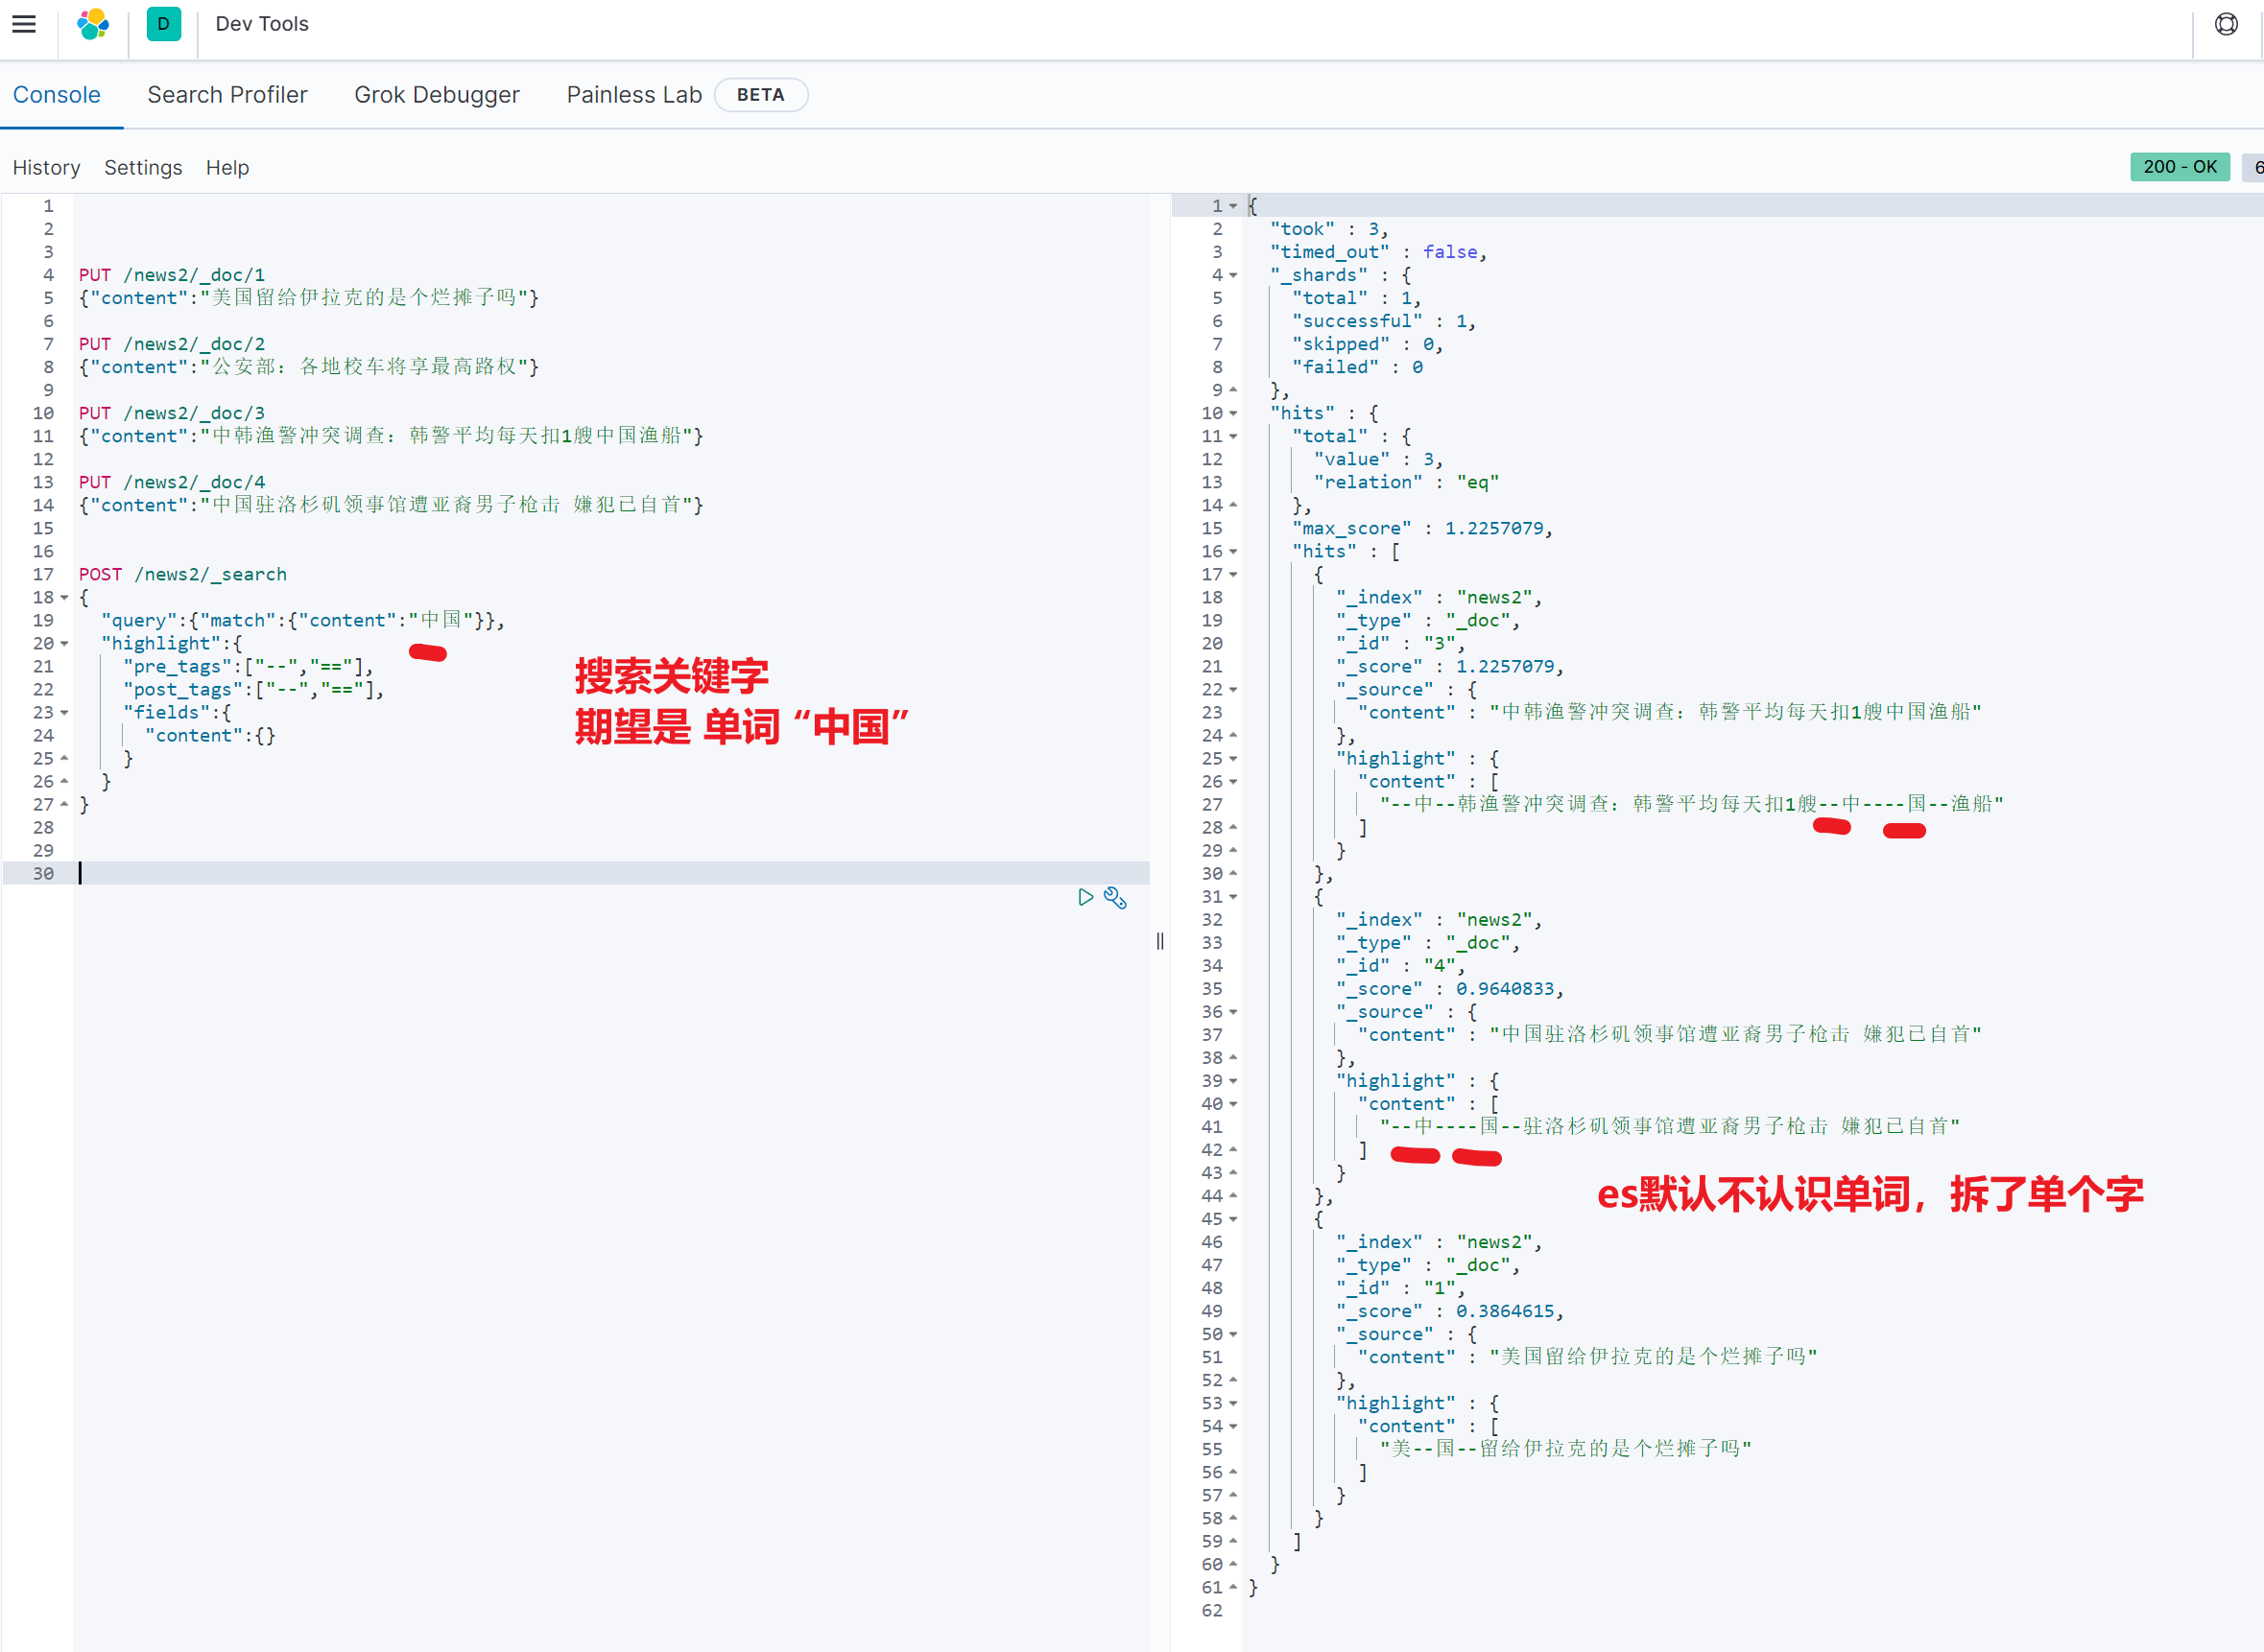The width and height of the screenshot is (2264, 1652).
Task: Run request with the play icon
Action: pyautogui.click(x=1084, y=897)
